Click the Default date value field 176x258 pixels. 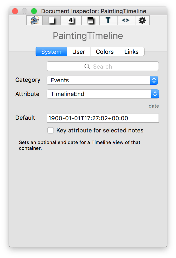tap(103, 118)
